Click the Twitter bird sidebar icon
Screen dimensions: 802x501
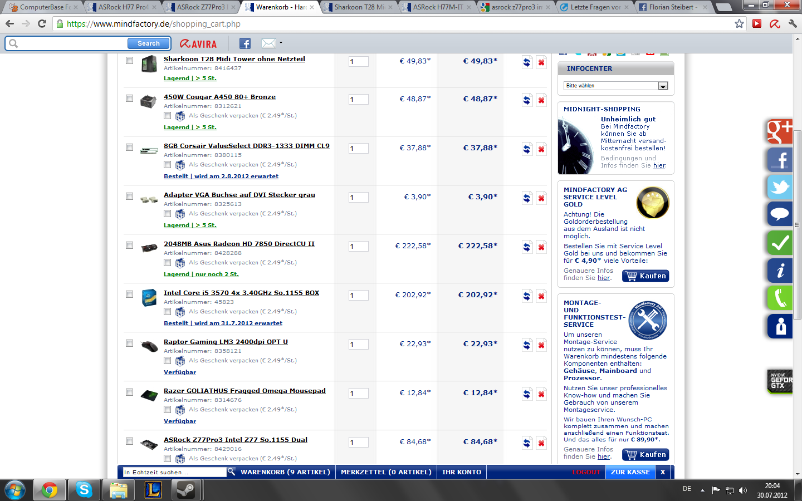780,186
